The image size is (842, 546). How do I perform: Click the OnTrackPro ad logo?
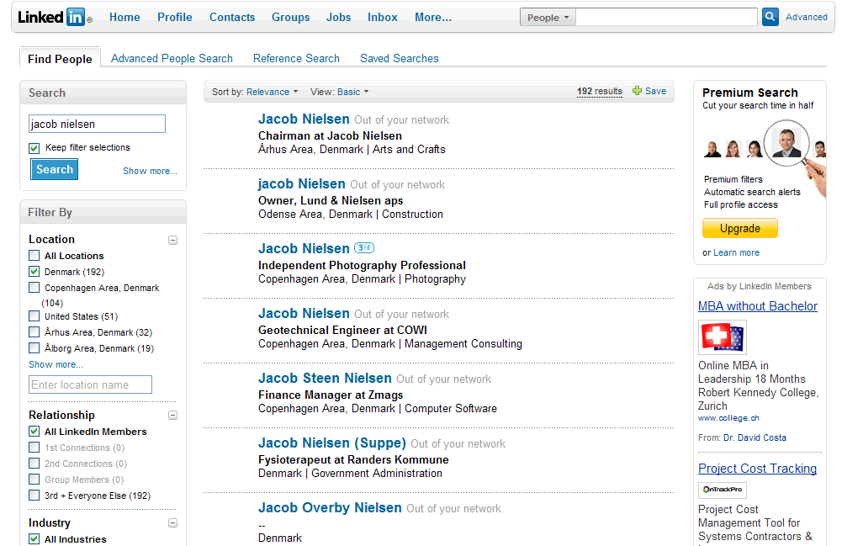[x=722, y=490]
